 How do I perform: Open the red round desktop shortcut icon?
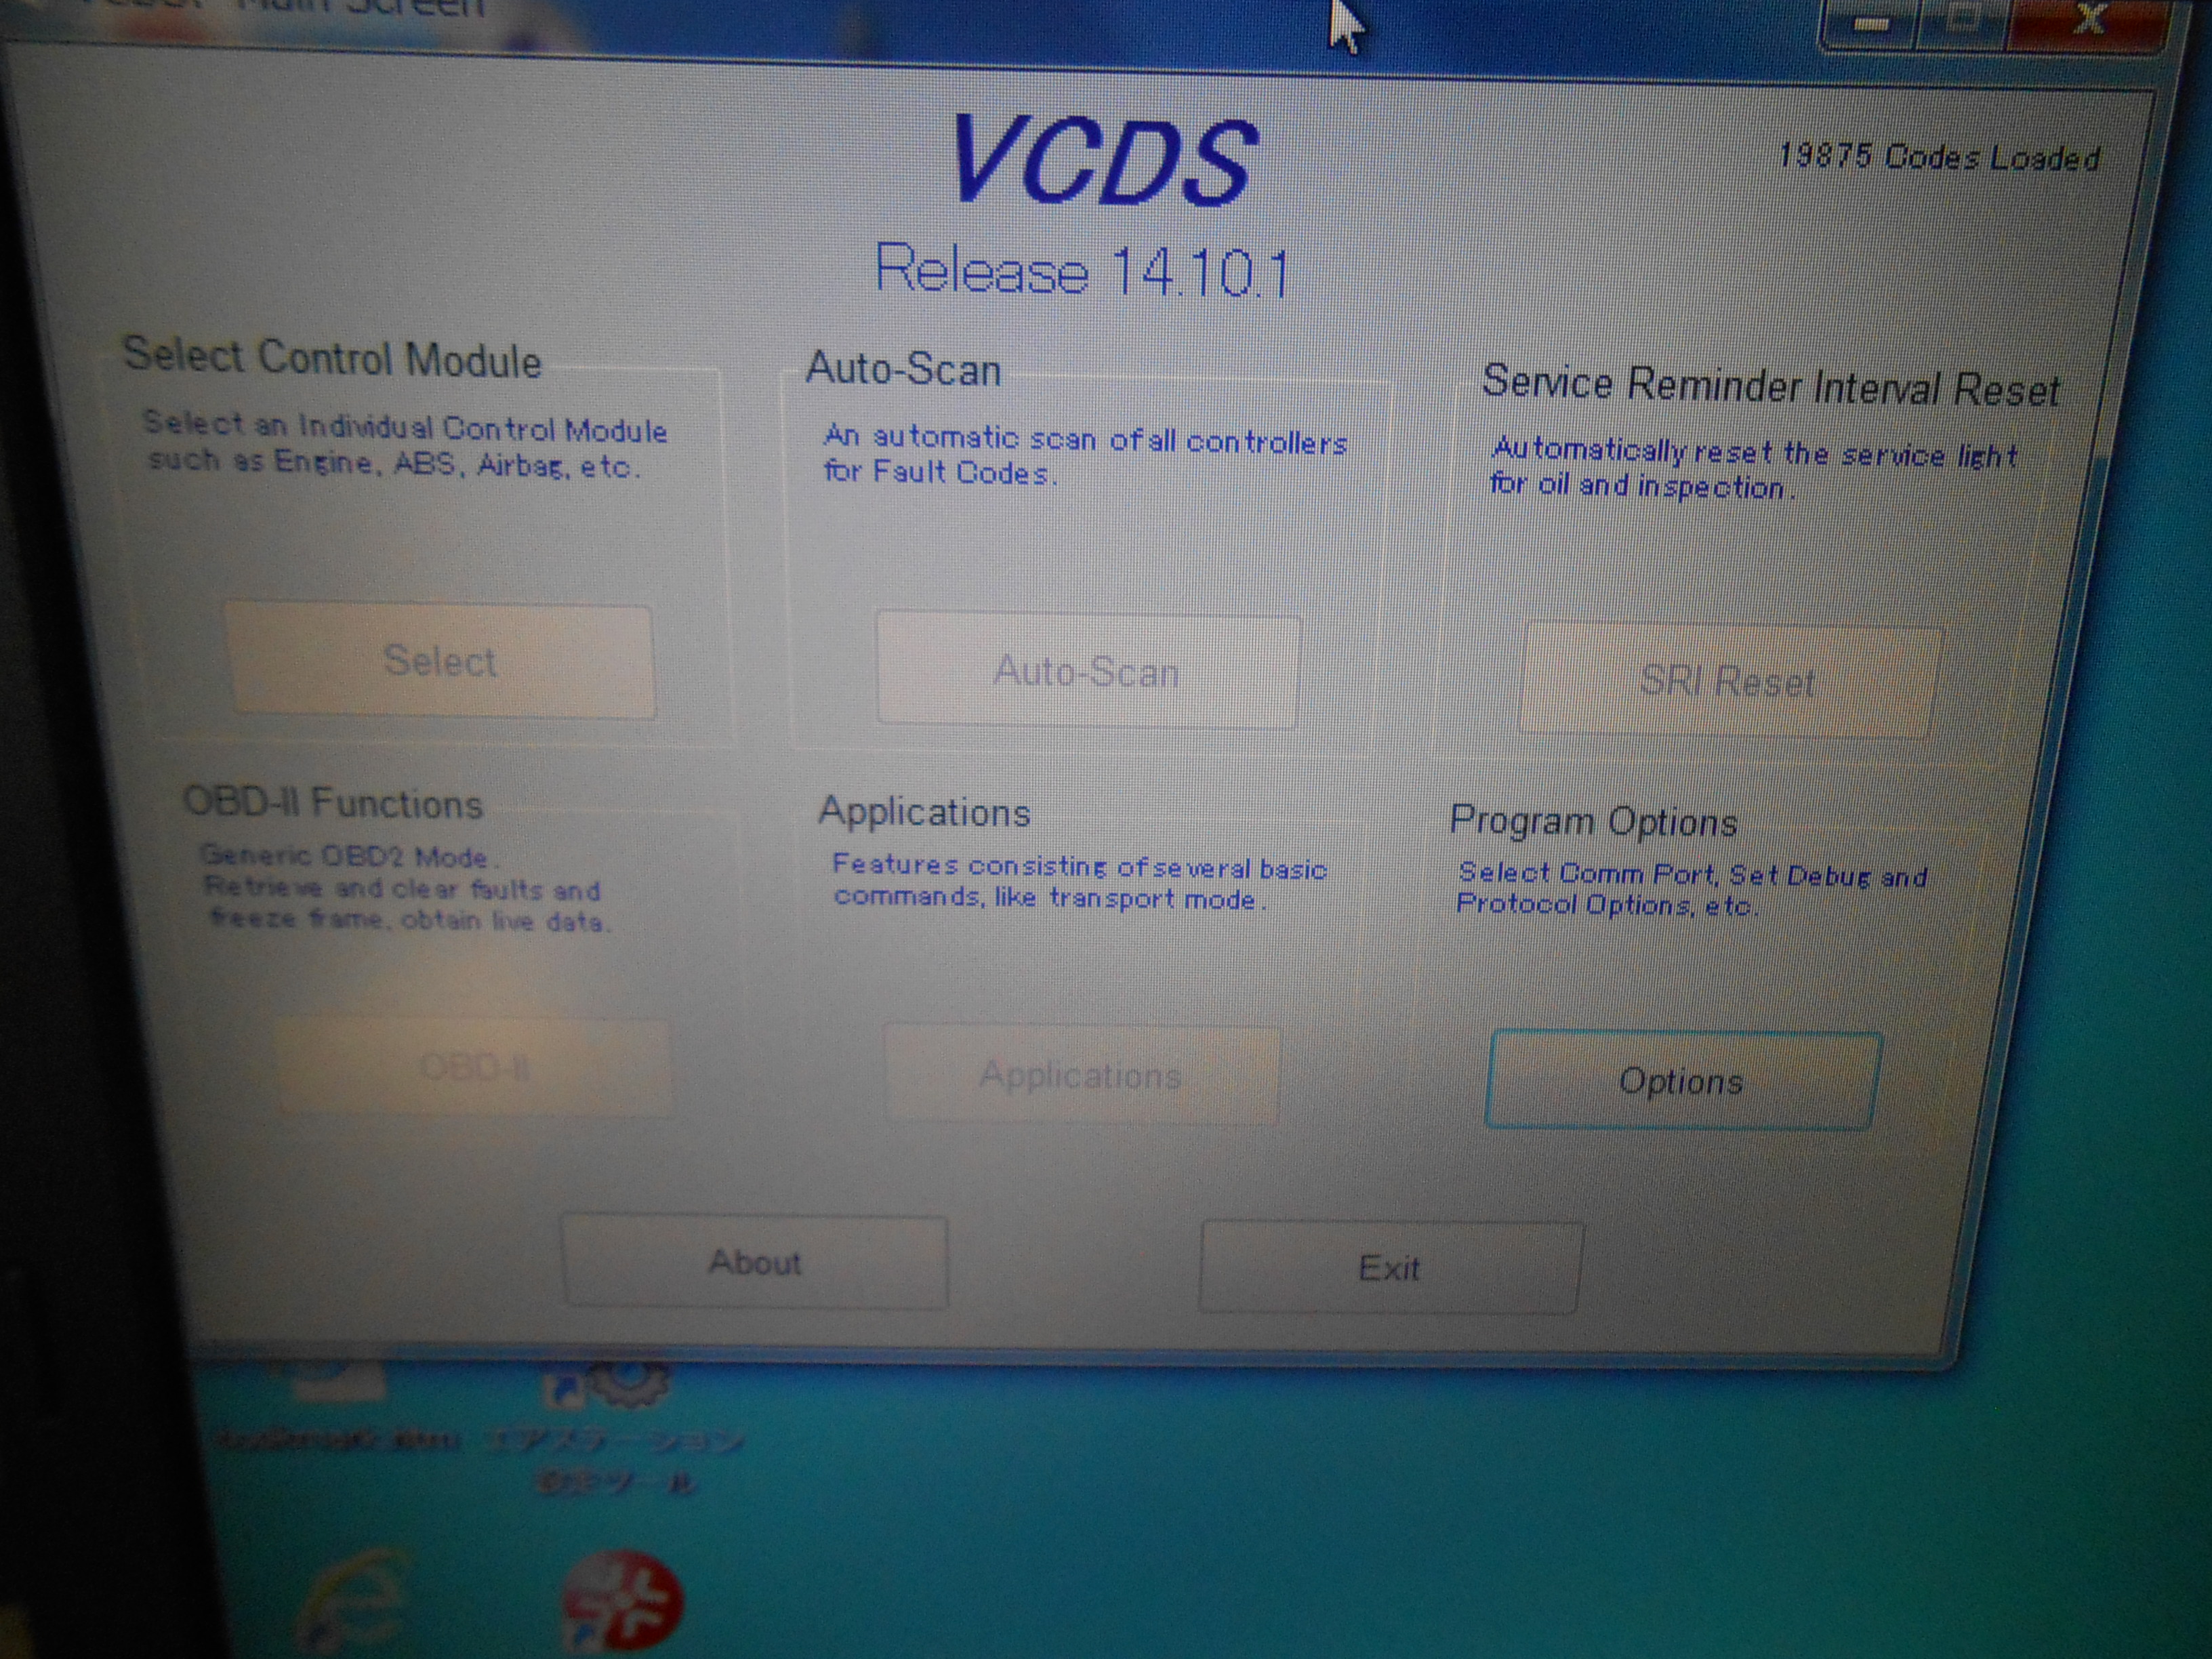click(622, 1600)
